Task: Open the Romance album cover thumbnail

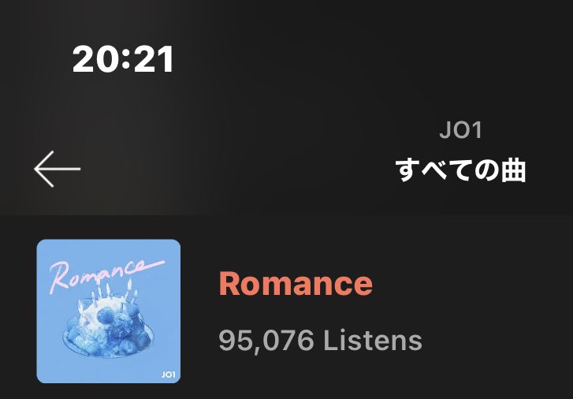Action: pyautogui.click(x=109, y=311)
